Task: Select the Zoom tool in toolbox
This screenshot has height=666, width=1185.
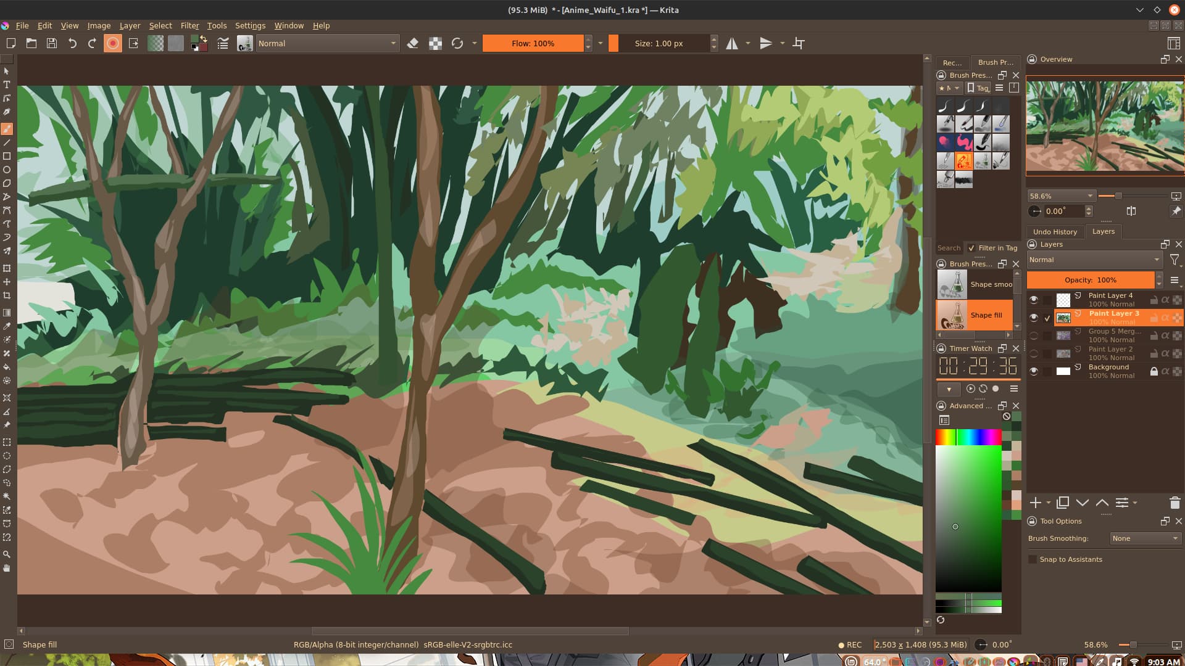Action: [x=7, y=554]
